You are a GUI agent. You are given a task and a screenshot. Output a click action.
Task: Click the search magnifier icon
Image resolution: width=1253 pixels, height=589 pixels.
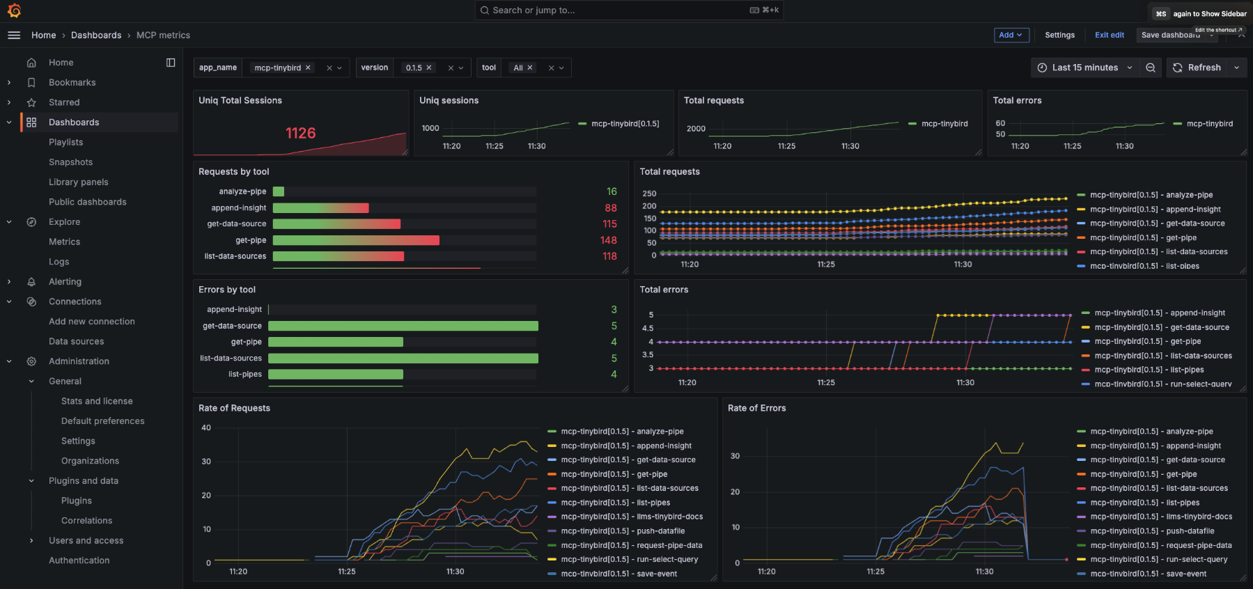485,10
